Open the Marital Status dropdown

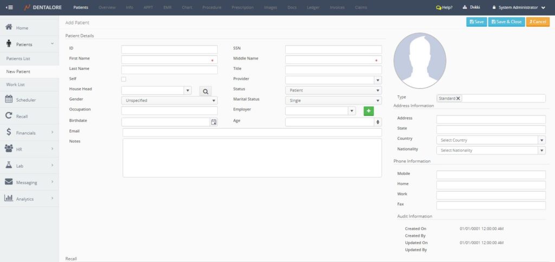[378, 101]
